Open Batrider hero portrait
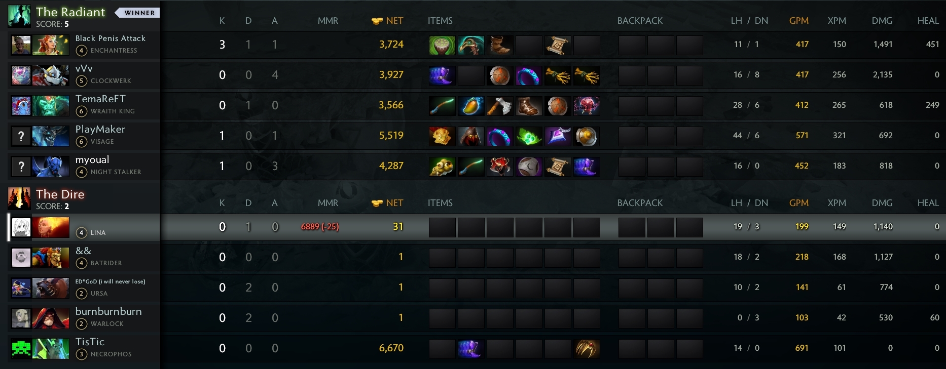This screenshot has width=946, height=369. pos(51,258)
